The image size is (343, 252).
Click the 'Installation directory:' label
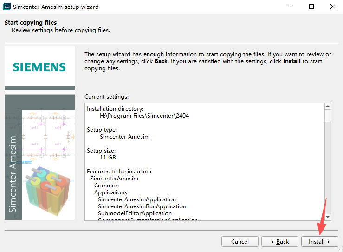[x=115, y=109]
